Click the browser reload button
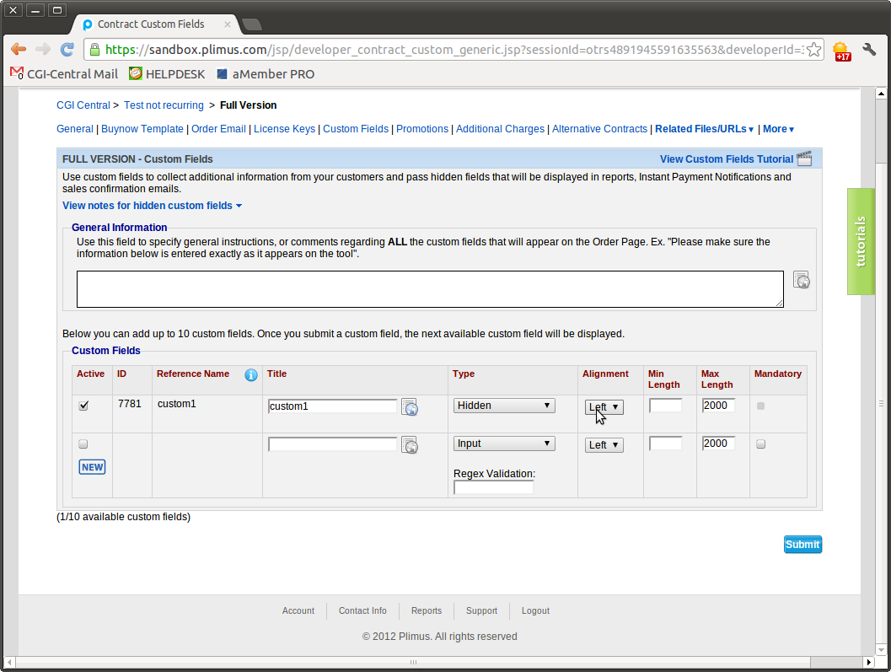Image resolution: width=891 pixels, height=672 pixels. (67, 50)
